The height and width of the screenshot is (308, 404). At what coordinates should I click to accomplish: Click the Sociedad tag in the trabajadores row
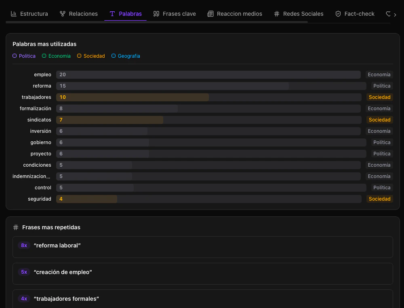pyautogui.click(x=379, y=97)
